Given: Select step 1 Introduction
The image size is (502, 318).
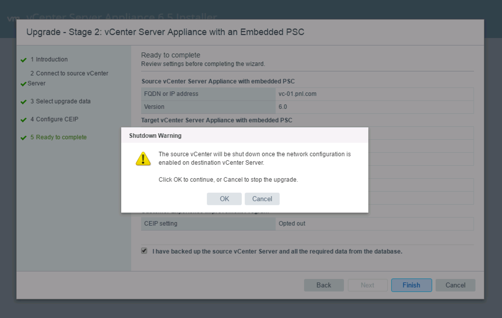Looking at the screenshot, I should coord(49,59).
